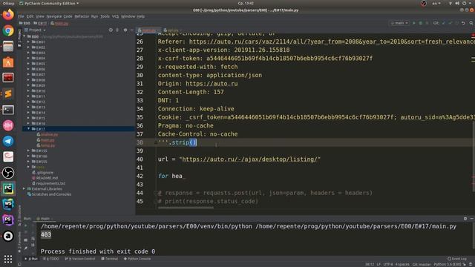Viewport: 475px width, 267px height.
Task: Expand the E#01 folder
Action: point(29,42)
